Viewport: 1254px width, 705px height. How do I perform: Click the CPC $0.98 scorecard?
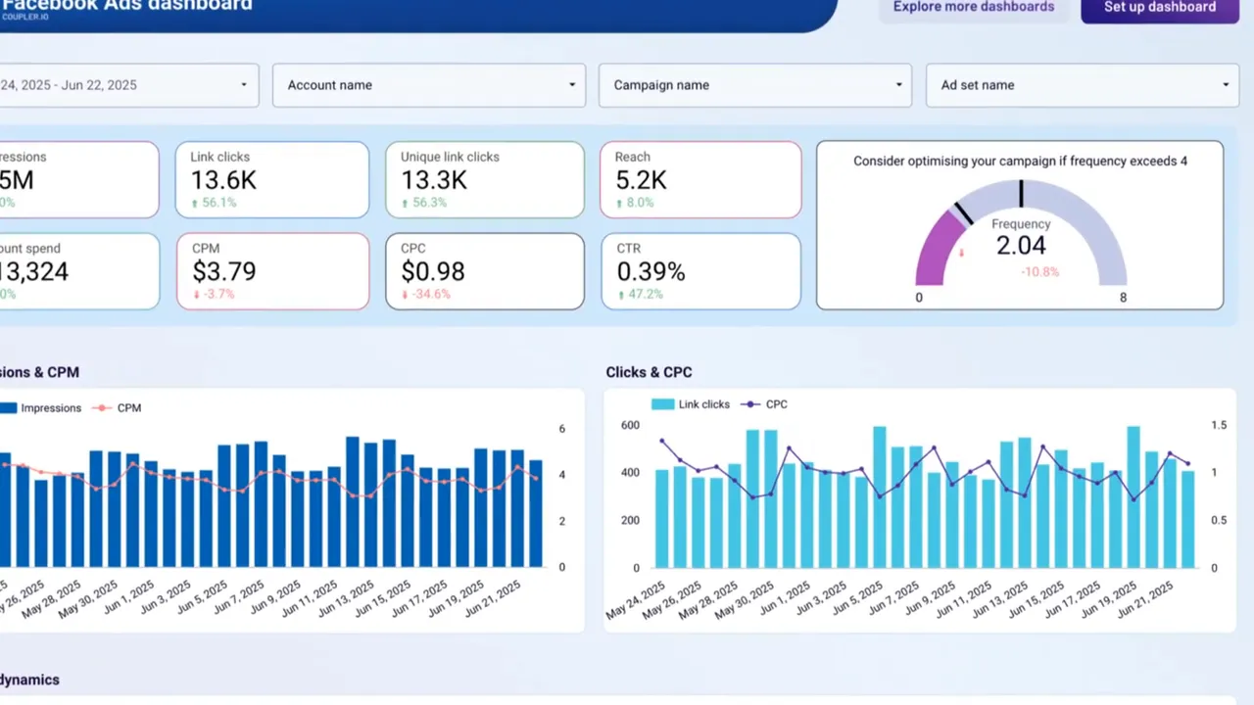tap(485, 271)
